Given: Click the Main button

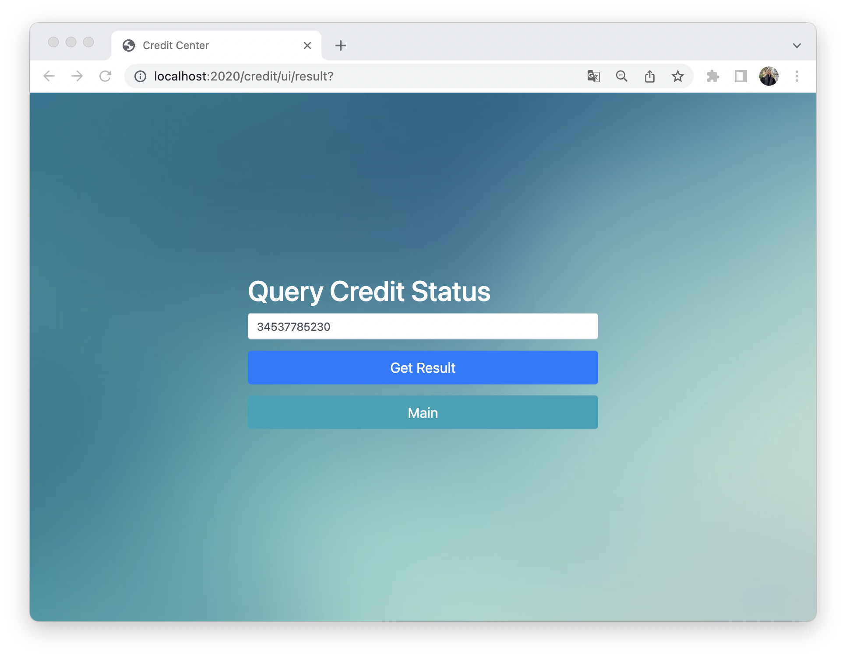Looking at the screenshot, I should (423, 413).
